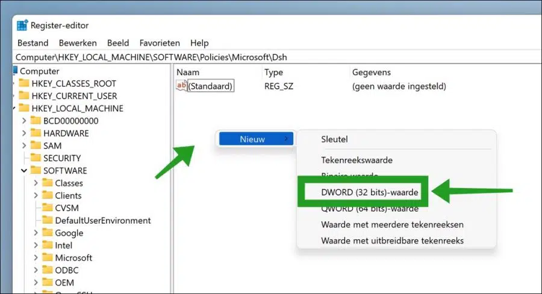Click the REG_SZ type cell

pos(279,86)
